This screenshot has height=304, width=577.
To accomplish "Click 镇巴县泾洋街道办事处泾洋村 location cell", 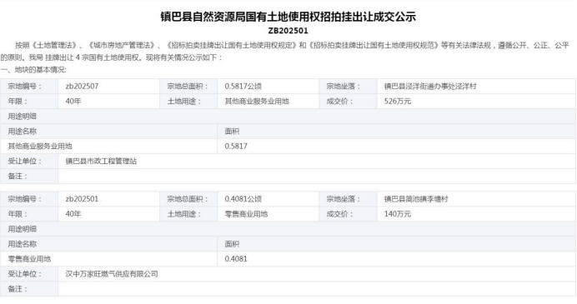I will click(476, 87).
